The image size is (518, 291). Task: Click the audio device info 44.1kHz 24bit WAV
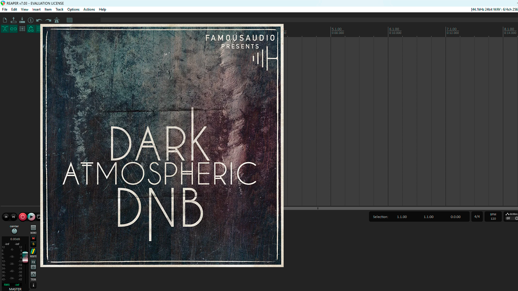click(494, 9)
